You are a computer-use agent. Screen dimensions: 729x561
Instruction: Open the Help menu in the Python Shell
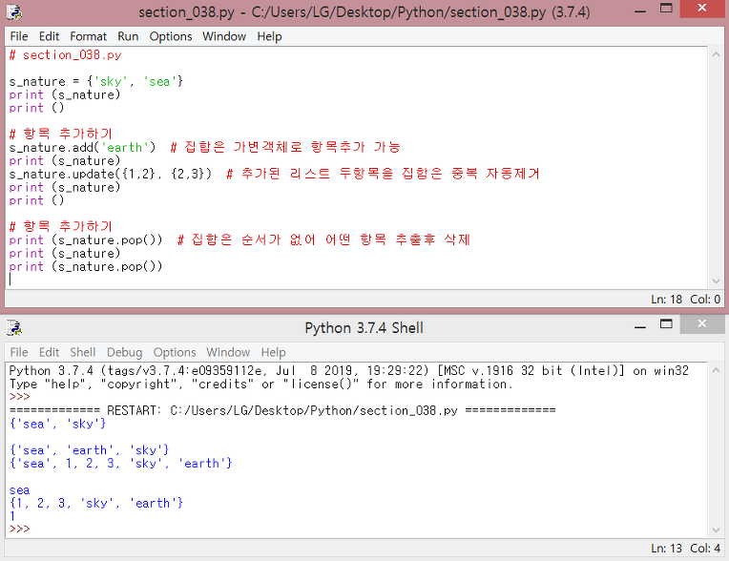[x=273, y=352]
